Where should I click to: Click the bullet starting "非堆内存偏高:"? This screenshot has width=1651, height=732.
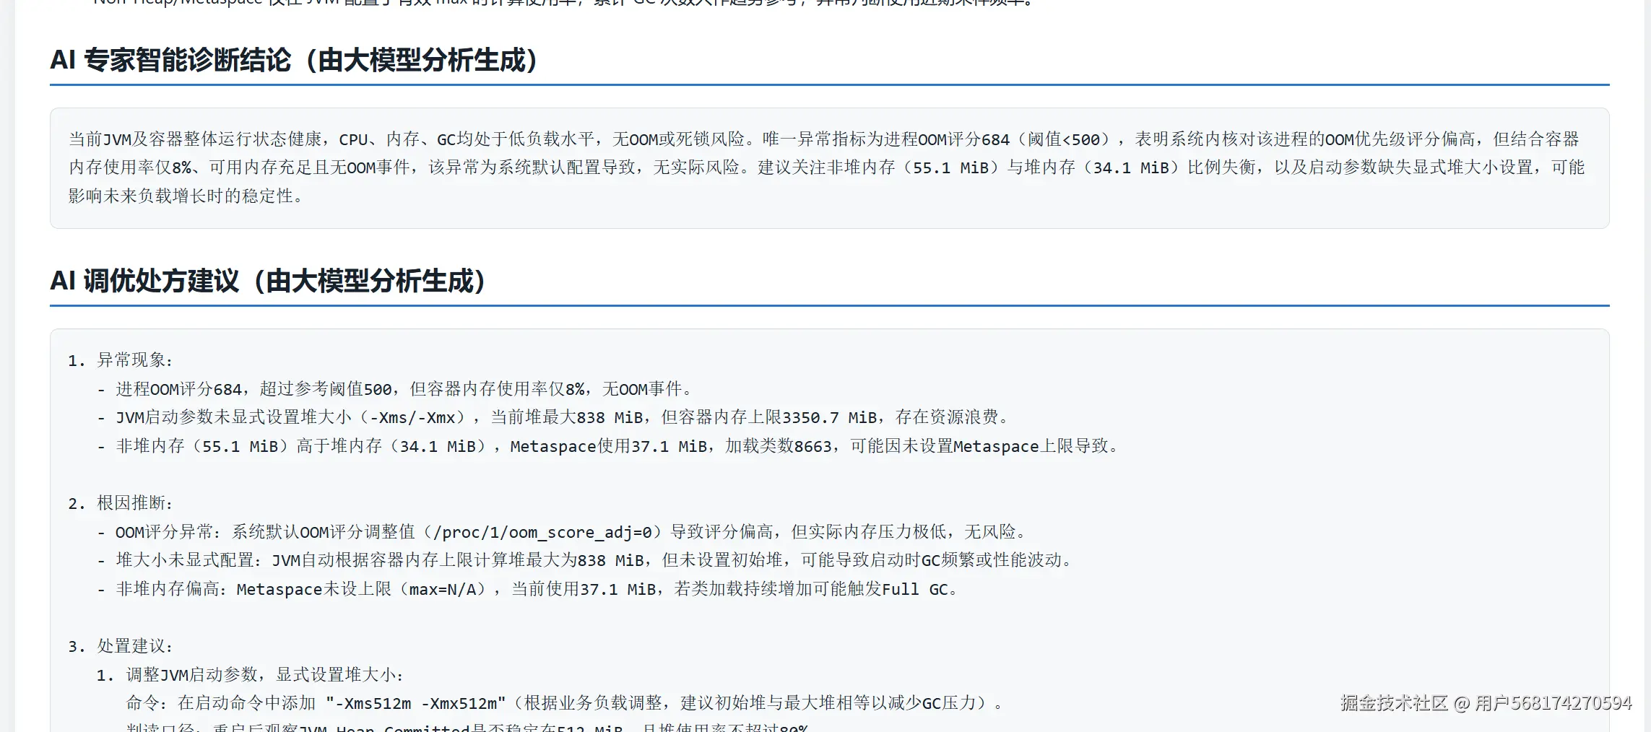click(528, 589)
